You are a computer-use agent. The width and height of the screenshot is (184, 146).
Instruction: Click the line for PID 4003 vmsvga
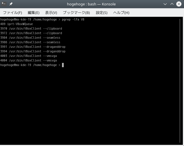(x=29, y=56)
